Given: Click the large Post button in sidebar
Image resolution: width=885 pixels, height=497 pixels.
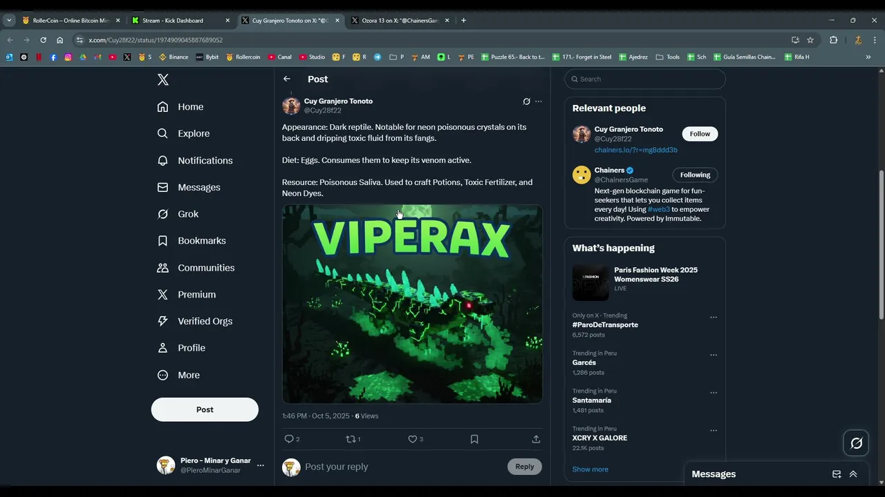Looking at the screenshot, I should point(205,409).
